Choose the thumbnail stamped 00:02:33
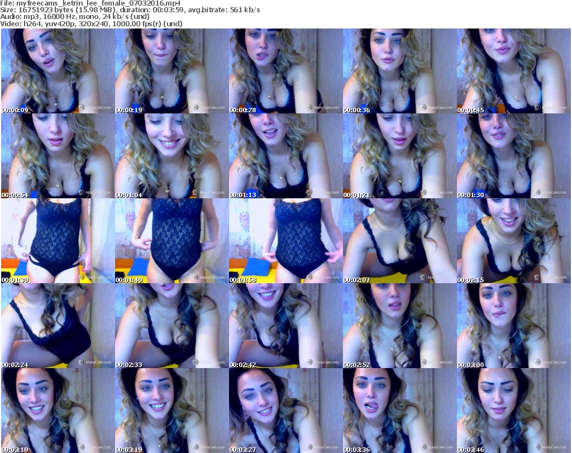 tap(171, 326)
